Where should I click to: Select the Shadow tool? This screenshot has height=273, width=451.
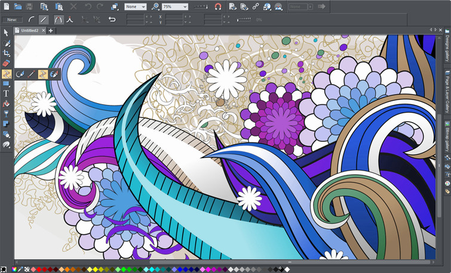7,124
